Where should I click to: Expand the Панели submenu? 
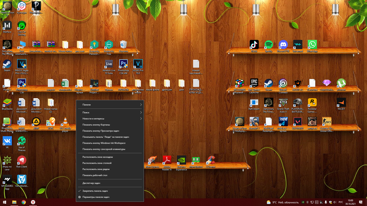[110, 104]
